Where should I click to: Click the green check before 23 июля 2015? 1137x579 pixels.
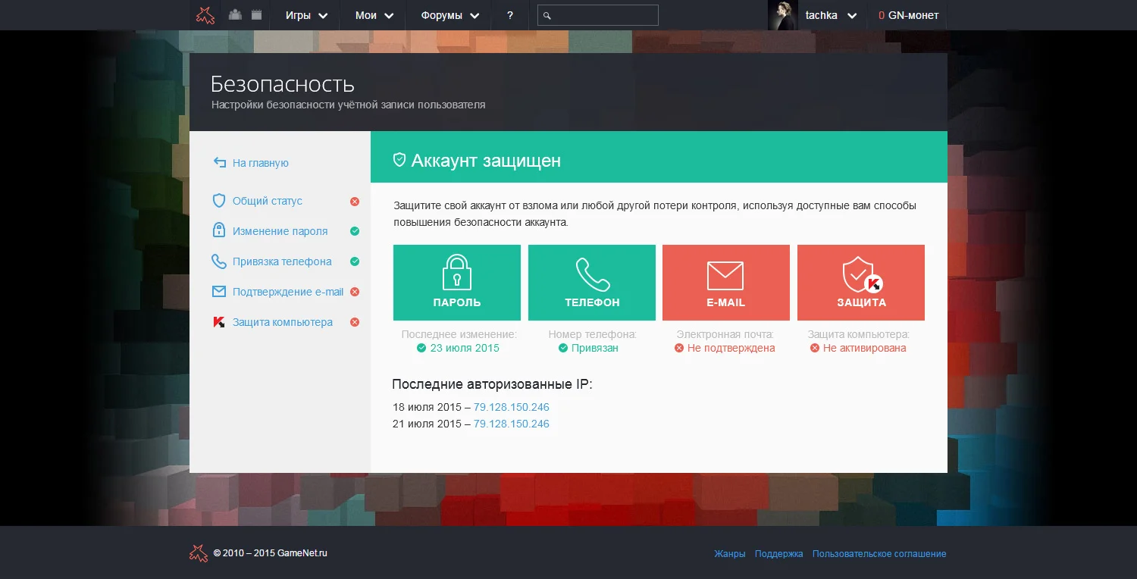(421, 348)
